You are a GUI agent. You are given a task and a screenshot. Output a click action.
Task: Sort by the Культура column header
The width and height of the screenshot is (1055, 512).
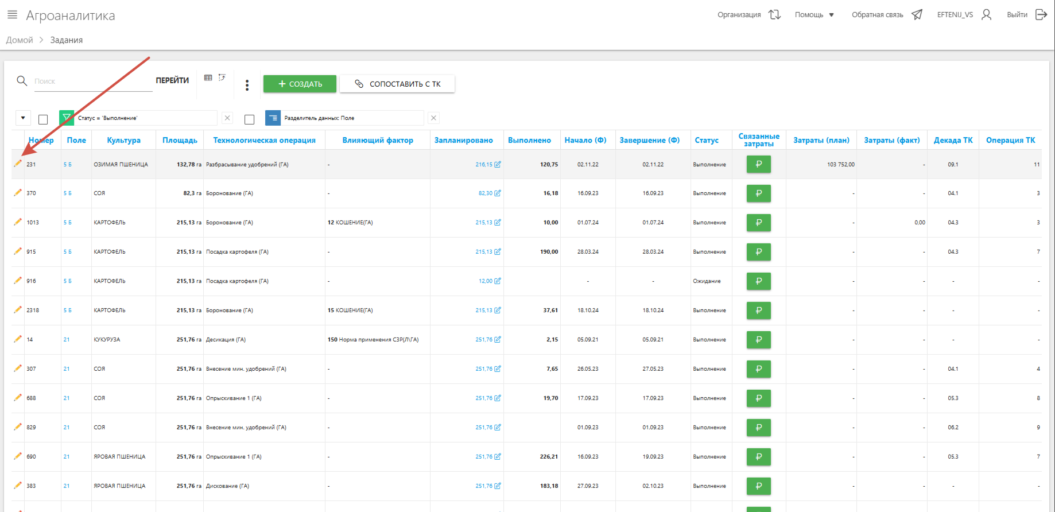click(x=123, y=140)
